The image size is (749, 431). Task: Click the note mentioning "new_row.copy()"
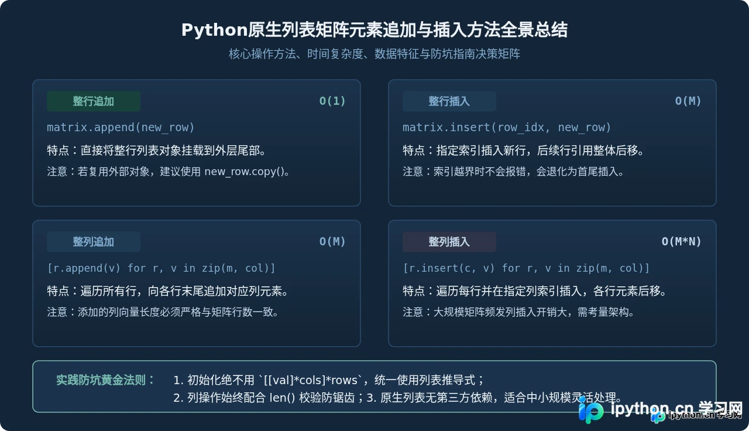click(x=169, y=172)
